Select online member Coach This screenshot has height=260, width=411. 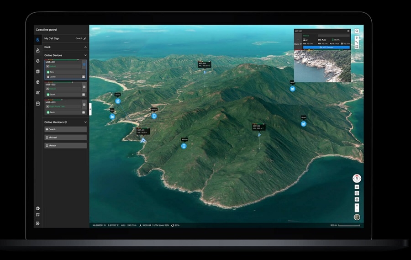point(65,129)
